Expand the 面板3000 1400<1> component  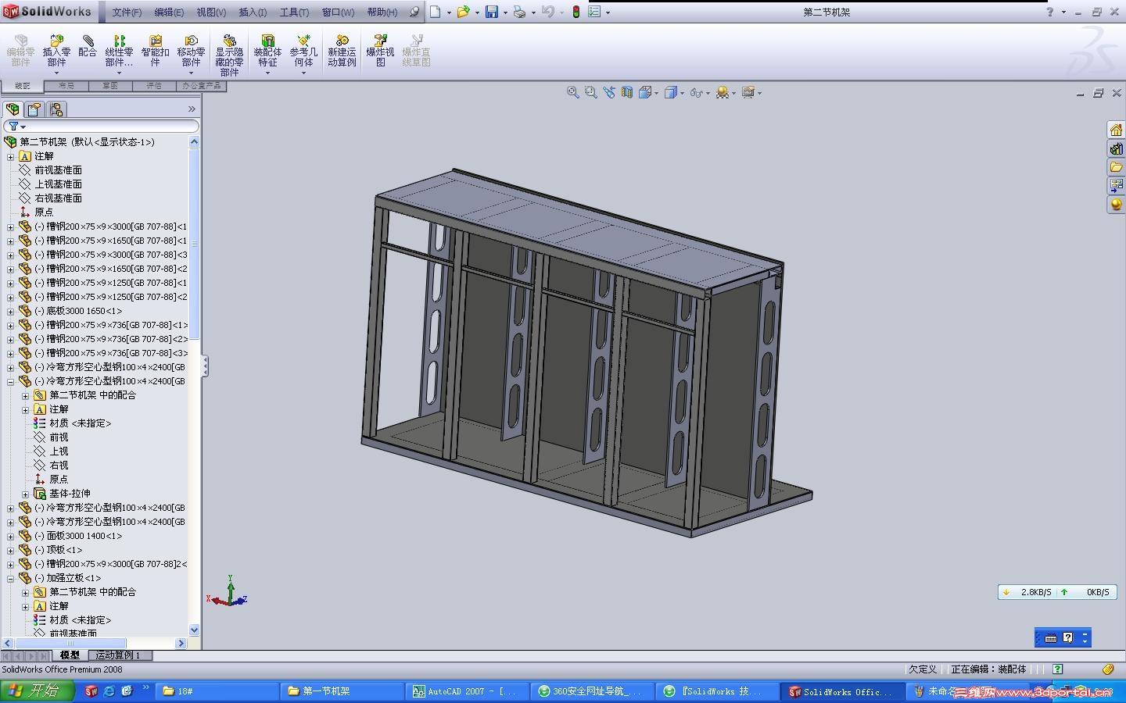pyautogui.click(x=11, y=536)
